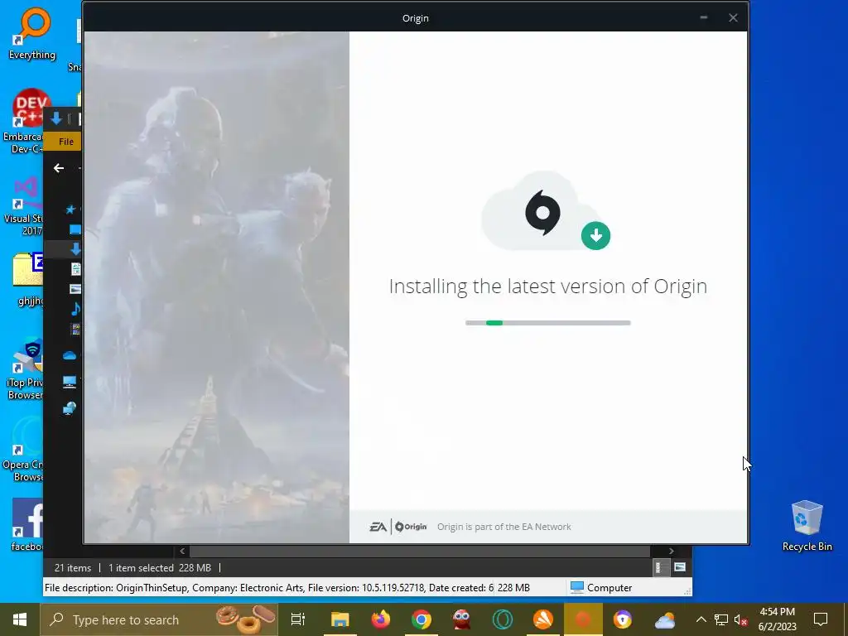Open Opera Crypto Browser from taskbar

click(x=503, y=619)
